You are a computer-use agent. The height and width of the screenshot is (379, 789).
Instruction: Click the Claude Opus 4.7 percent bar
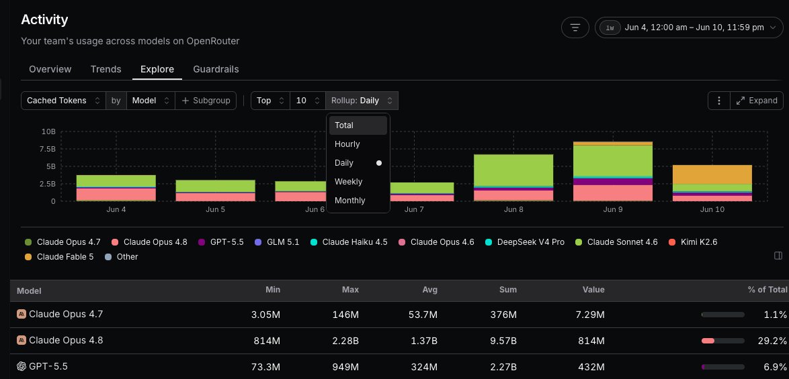[722, 315]
